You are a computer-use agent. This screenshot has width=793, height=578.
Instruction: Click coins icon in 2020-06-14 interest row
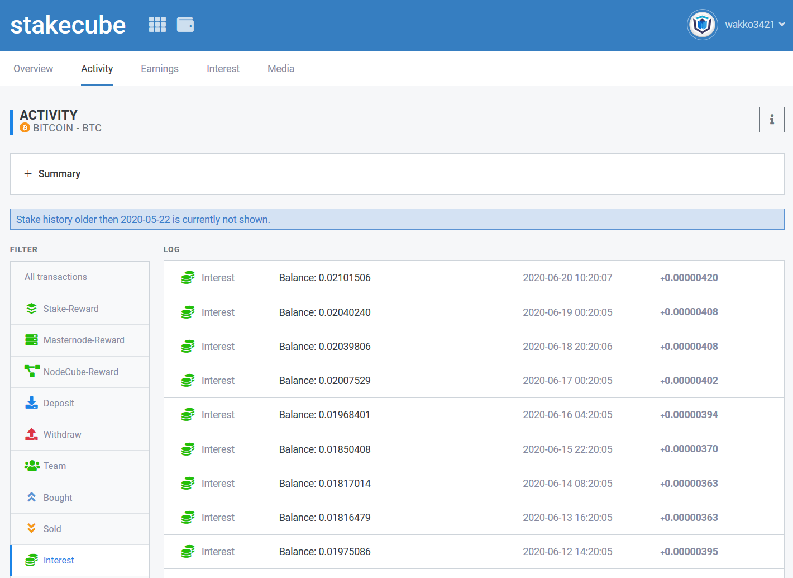[188, 484]
